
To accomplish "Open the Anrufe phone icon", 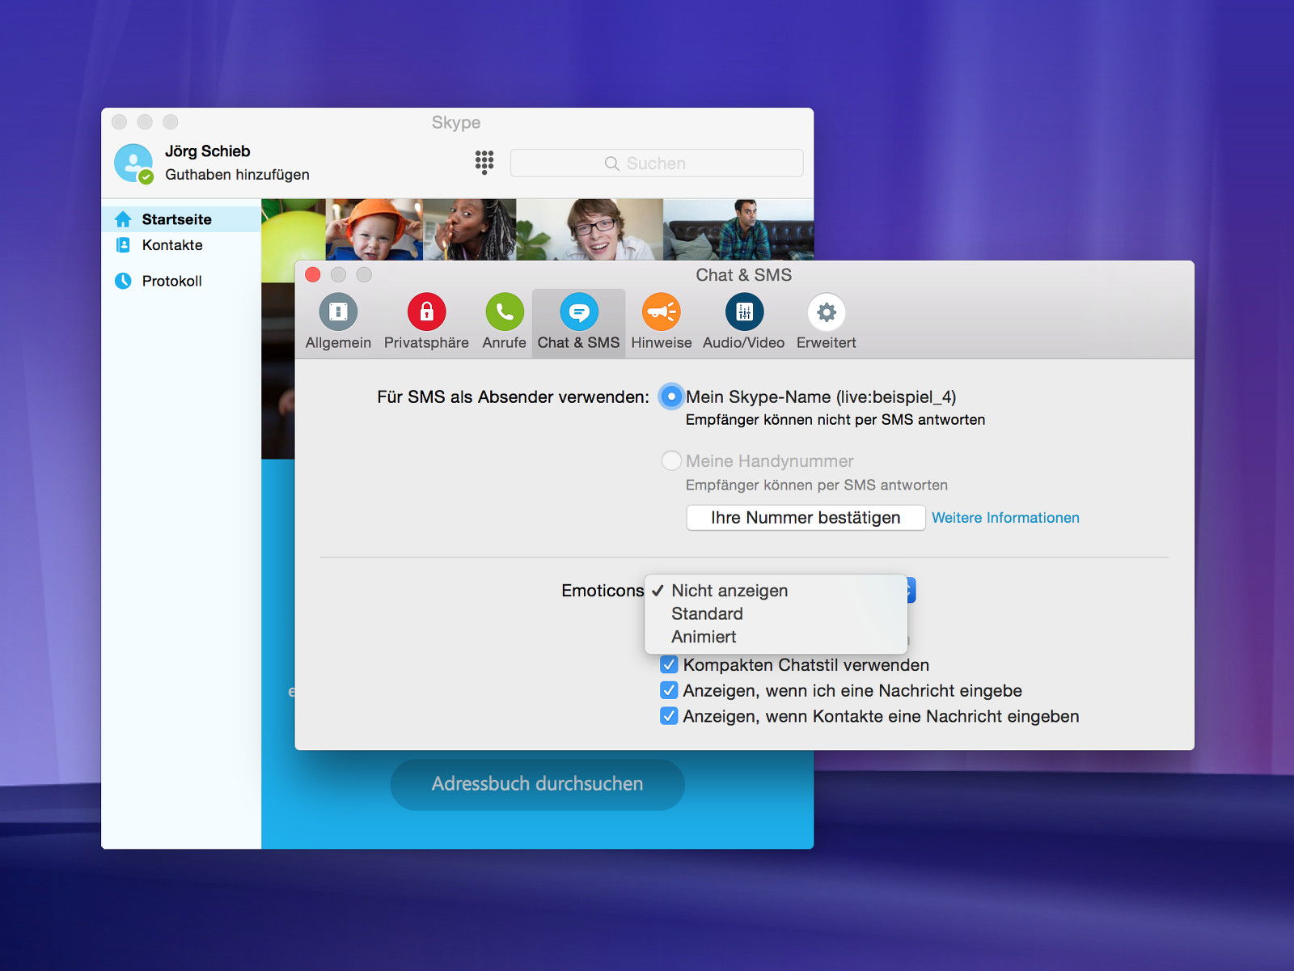I will click(504, 312).
